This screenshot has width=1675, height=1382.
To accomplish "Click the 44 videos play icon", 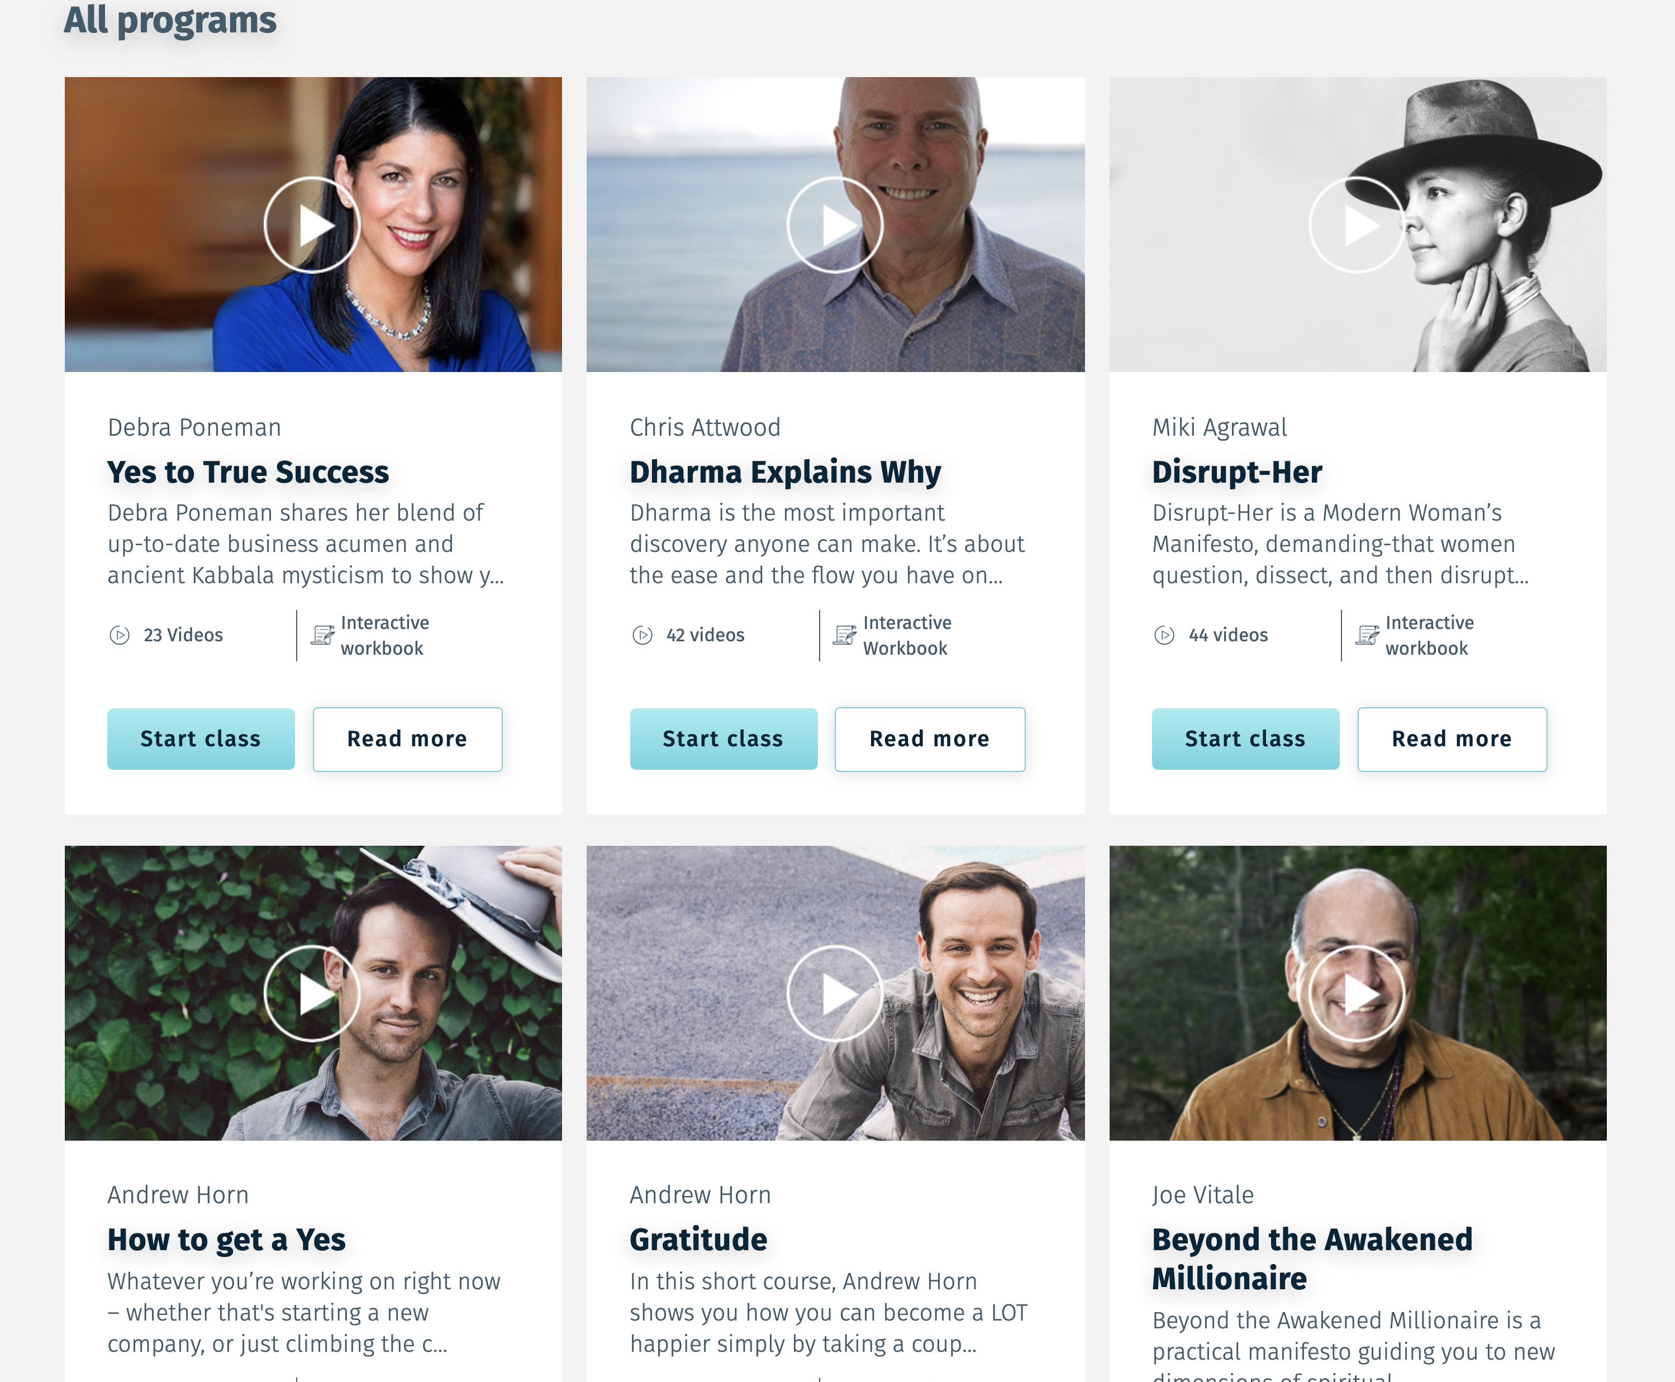I will pos(1164,635).
